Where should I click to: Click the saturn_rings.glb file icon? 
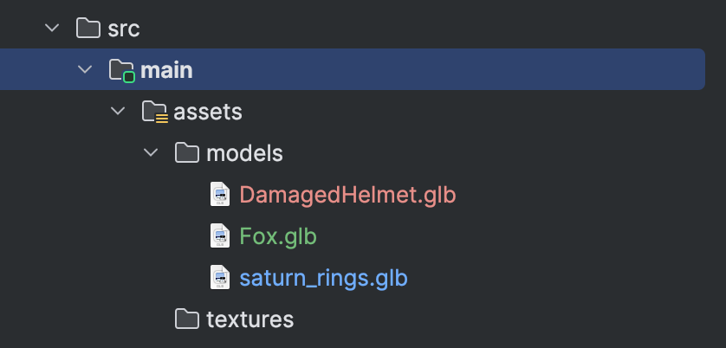tap(220, 278)
